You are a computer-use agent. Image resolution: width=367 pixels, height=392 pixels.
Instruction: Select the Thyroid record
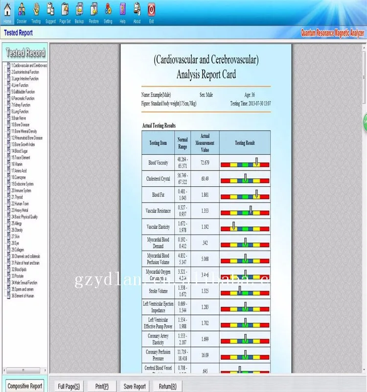coord(17,197)
